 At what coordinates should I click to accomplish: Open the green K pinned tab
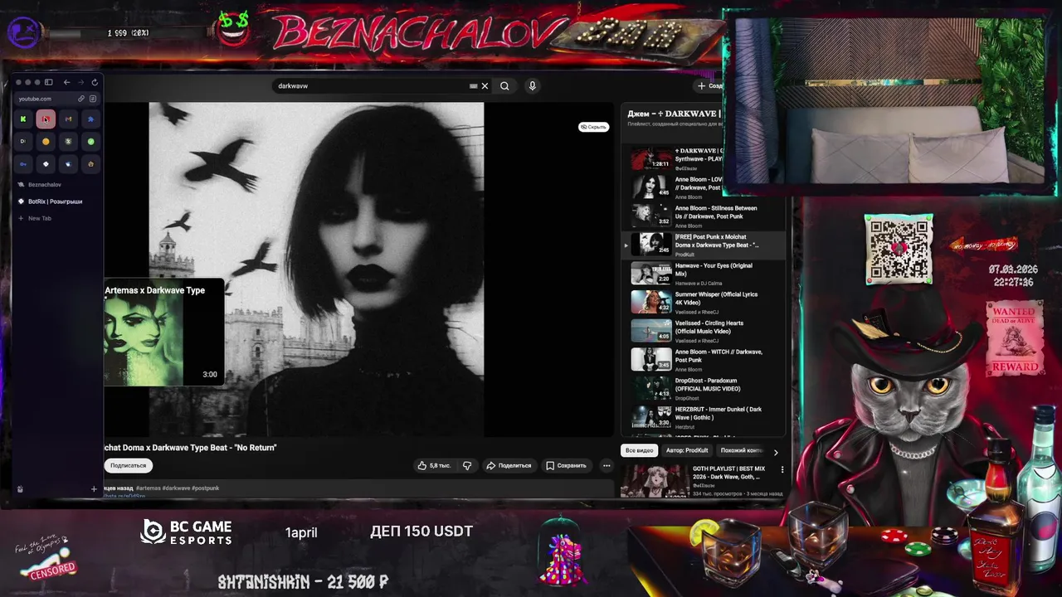[23, 119]
